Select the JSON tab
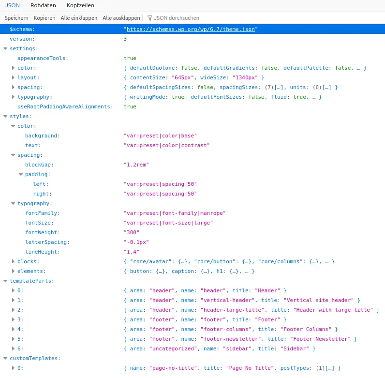Screen dimensions: 385x378 [12, 5]
